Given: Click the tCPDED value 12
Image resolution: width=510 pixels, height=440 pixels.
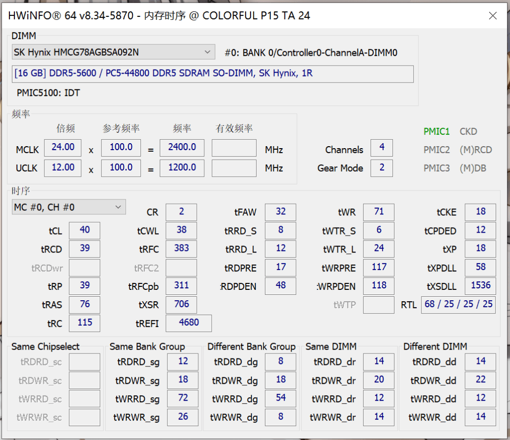Looking at the screenshot, I should [x=481, y=230].
